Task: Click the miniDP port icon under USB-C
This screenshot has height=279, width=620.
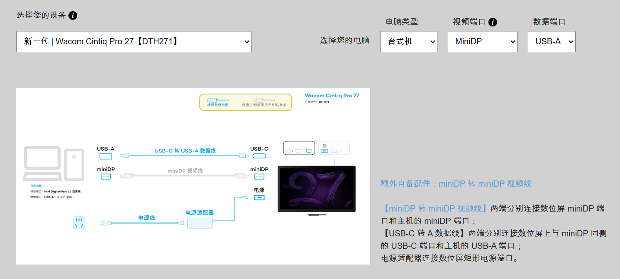Action: click(x=259, y=177)
